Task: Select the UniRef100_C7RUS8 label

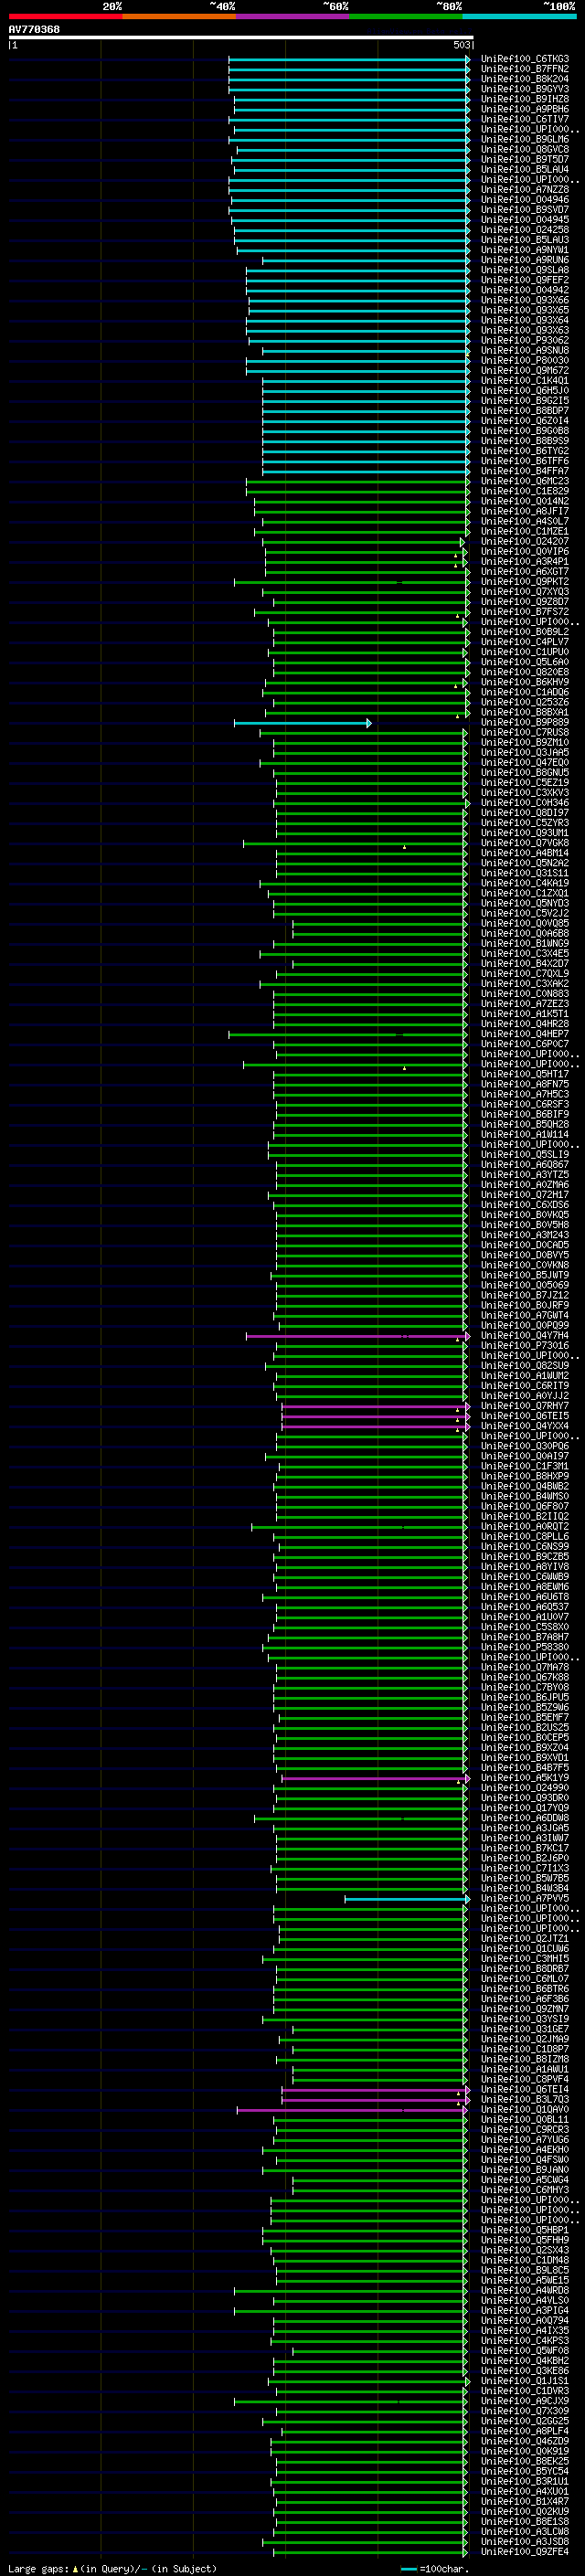Action: pyautogui.click(x=525, y=732)
